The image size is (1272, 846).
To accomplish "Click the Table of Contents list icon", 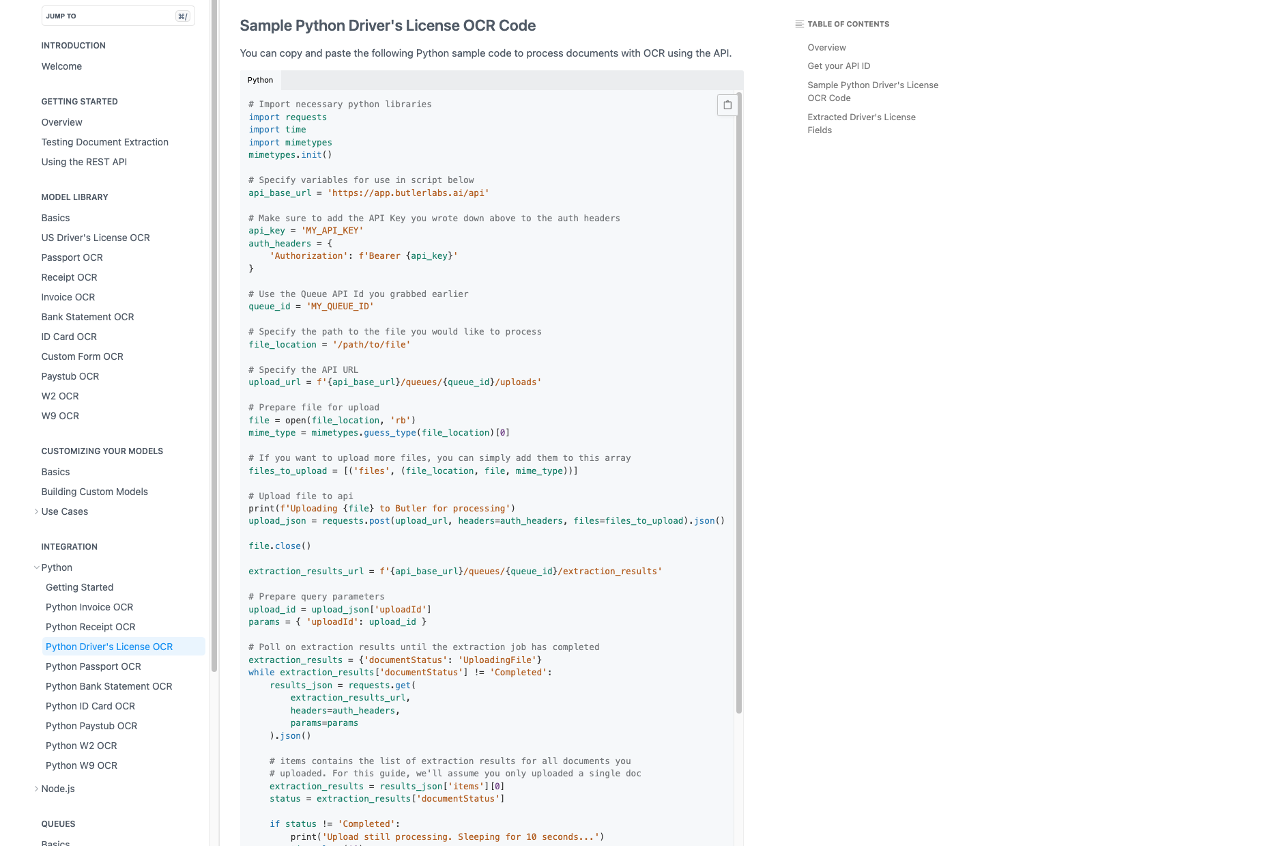I will (799, 24).
